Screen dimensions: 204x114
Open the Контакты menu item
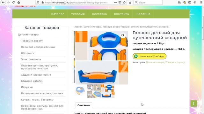tap(121, 14)
